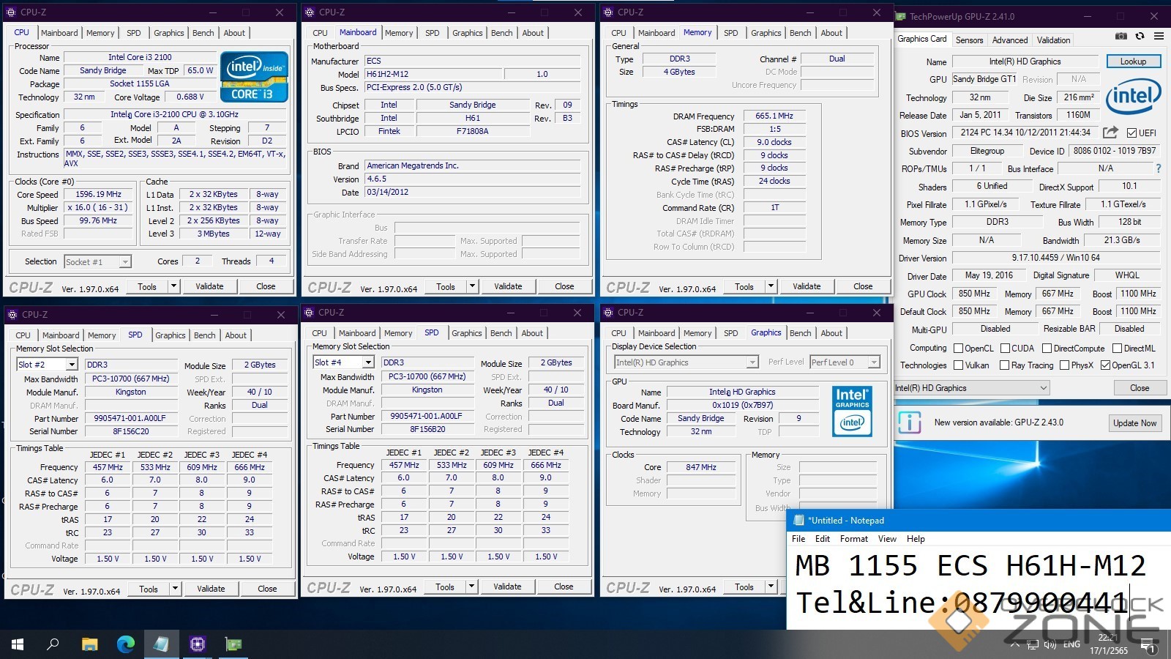Open the Format menu in Notepad

[853, 539]
